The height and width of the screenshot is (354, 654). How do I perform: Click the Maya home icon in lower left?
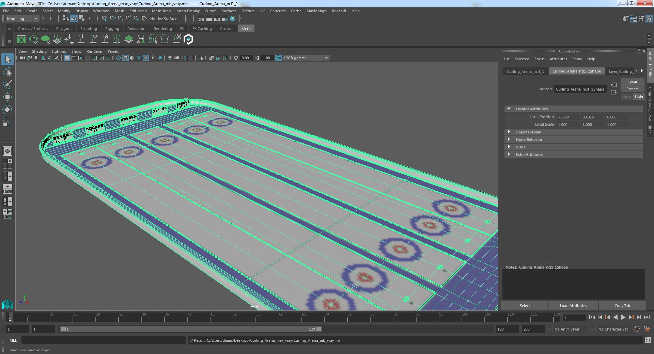(x=7, y=304)
